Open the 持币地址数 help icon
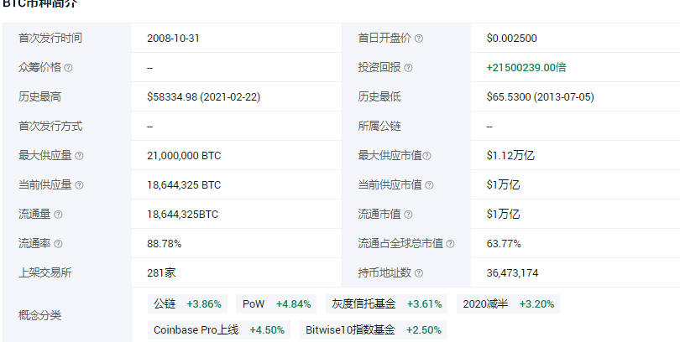This screenshot has width=680, height=342. pyautogui.click(x=419, y=273)
